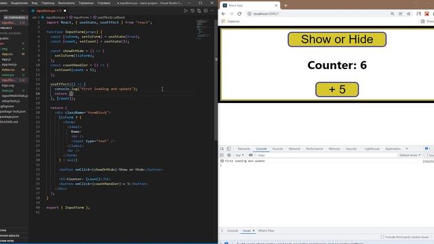The image size is (434, 244).
Task: Open the Go menu in VS Code
Action: point(47,3)
